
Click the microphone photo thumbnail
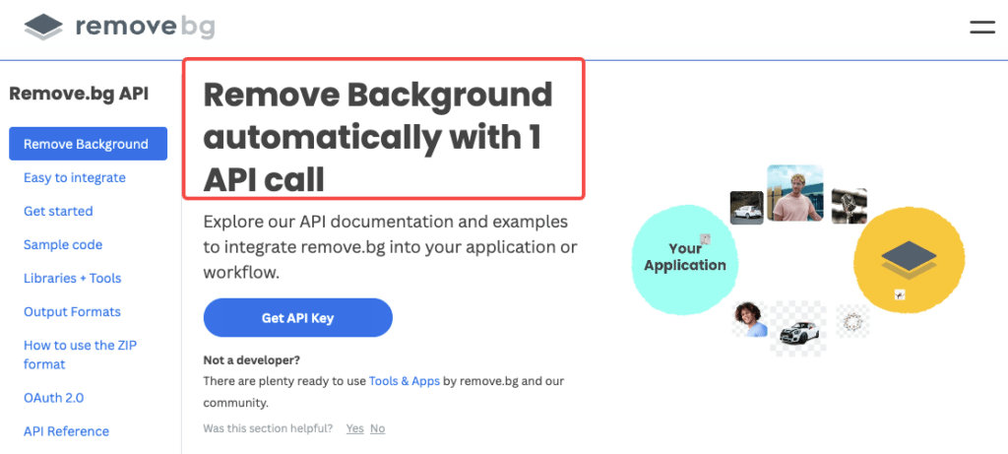tap(850, 206)
